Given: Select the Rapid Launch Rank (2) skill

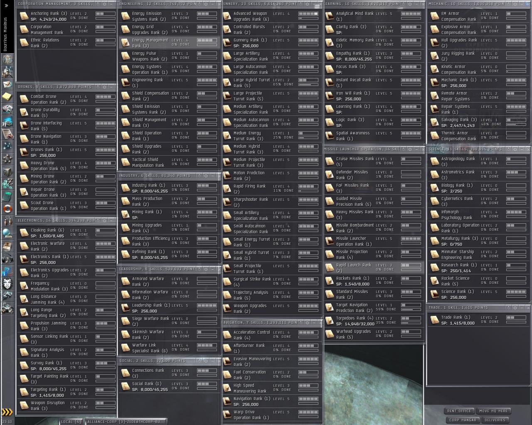Looking at the screenshot, I should coord(374,268).
